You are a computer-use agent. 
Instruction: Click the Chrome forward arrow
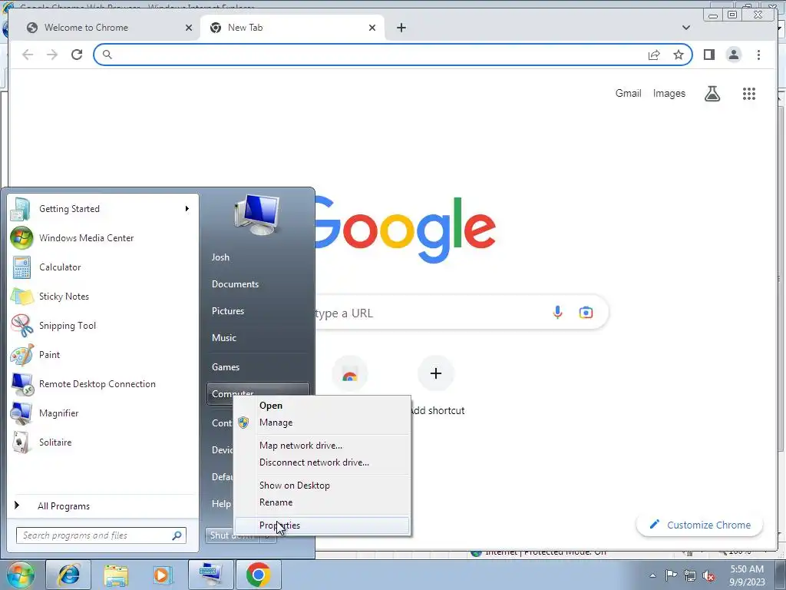click(52, 55)
